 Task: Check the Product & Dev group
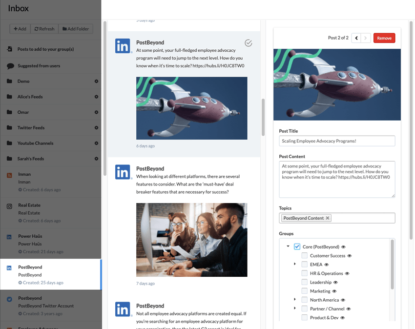coord(304,317)
